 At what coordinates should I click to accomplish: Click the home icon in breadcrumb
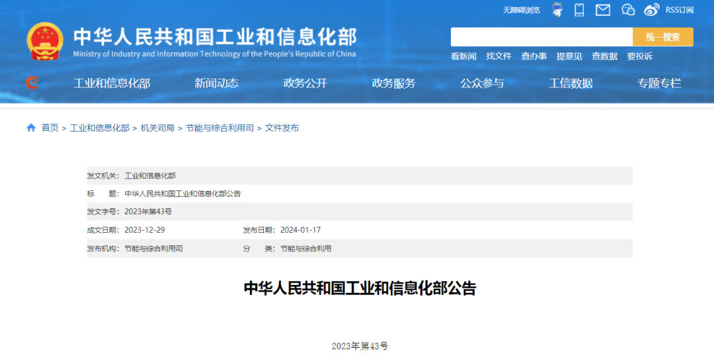coord(31,128)
